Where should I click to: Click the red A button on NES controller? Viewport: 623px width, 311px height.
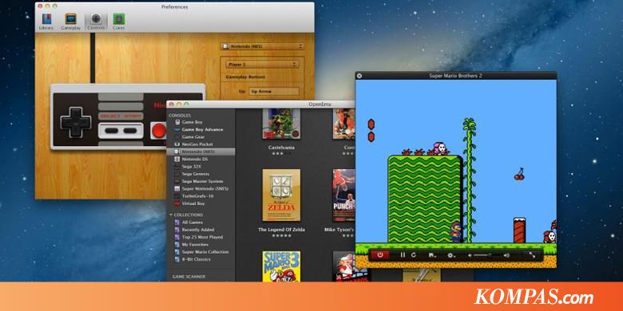(159, 130)
